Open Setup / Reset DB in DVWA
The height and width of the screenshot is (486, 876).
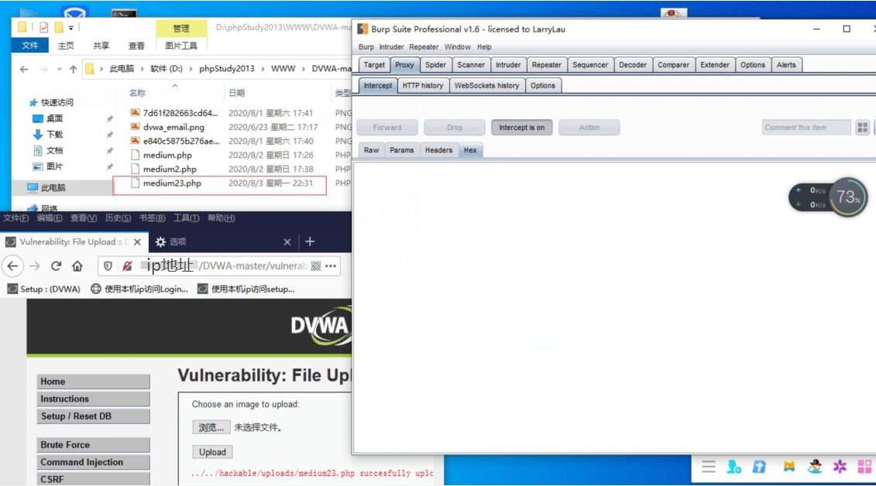click(93, 416)
